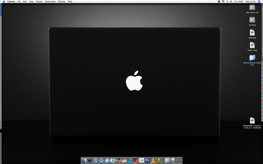Screen dimensions: 263x164
Task: Open the File menu
Action: coord(19,1)
